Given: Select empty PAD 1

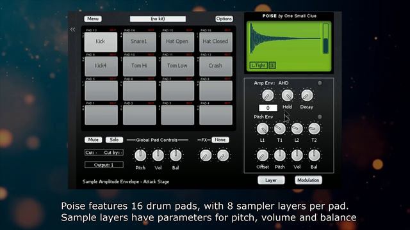Looking at the screenshot, I should (x=101, y=115).
